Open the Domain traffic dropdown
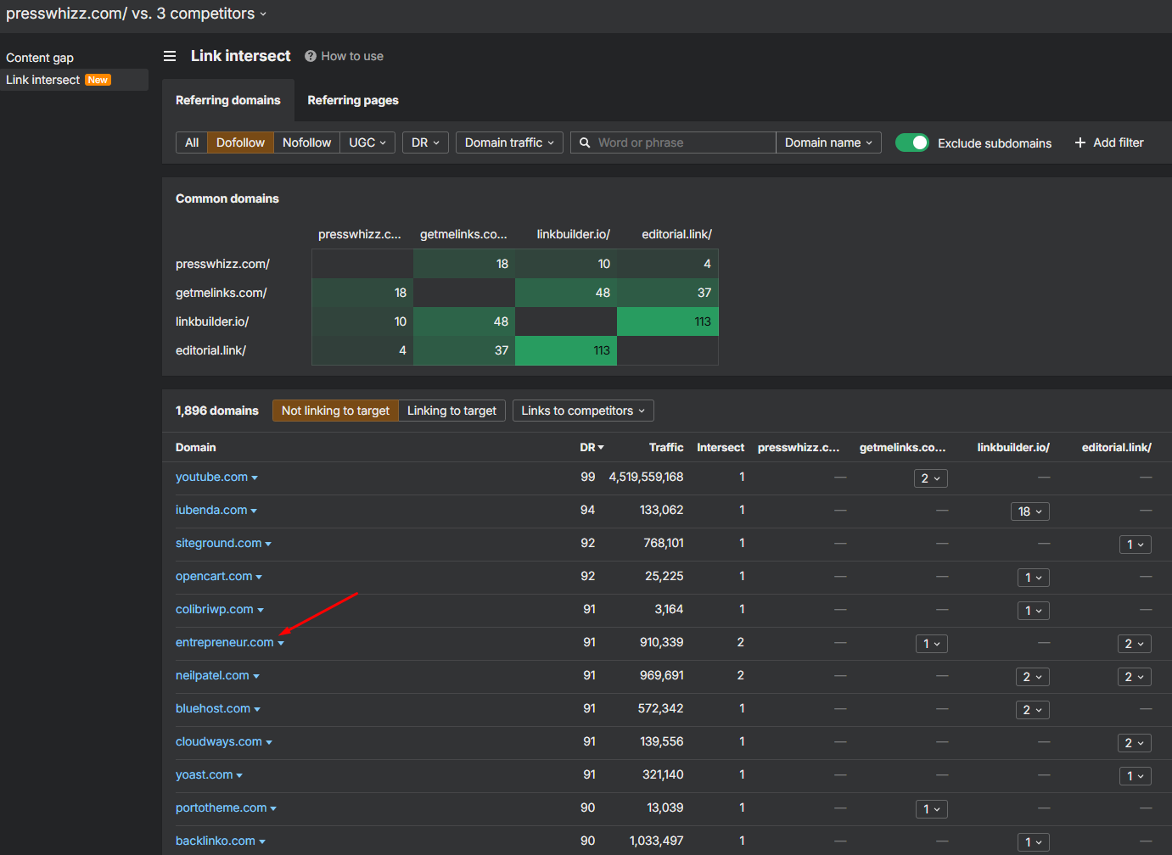This screenshot has height=855, width=1172. click(x=509, y=142)
